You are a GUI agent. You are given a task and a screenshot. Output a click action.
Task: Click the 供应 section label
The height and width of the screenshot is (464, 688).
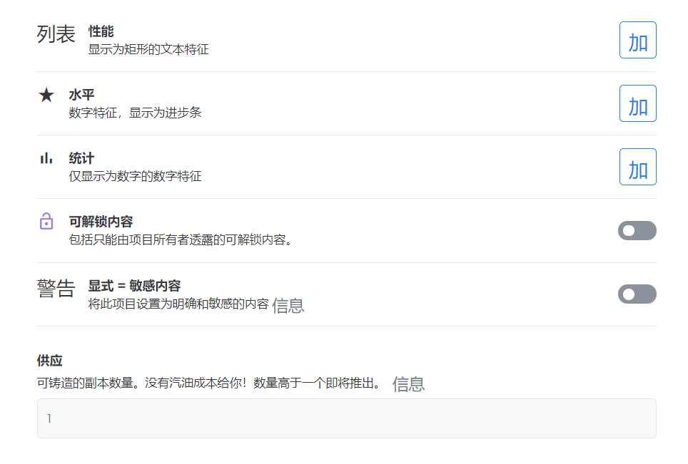(x=49, y=361)
